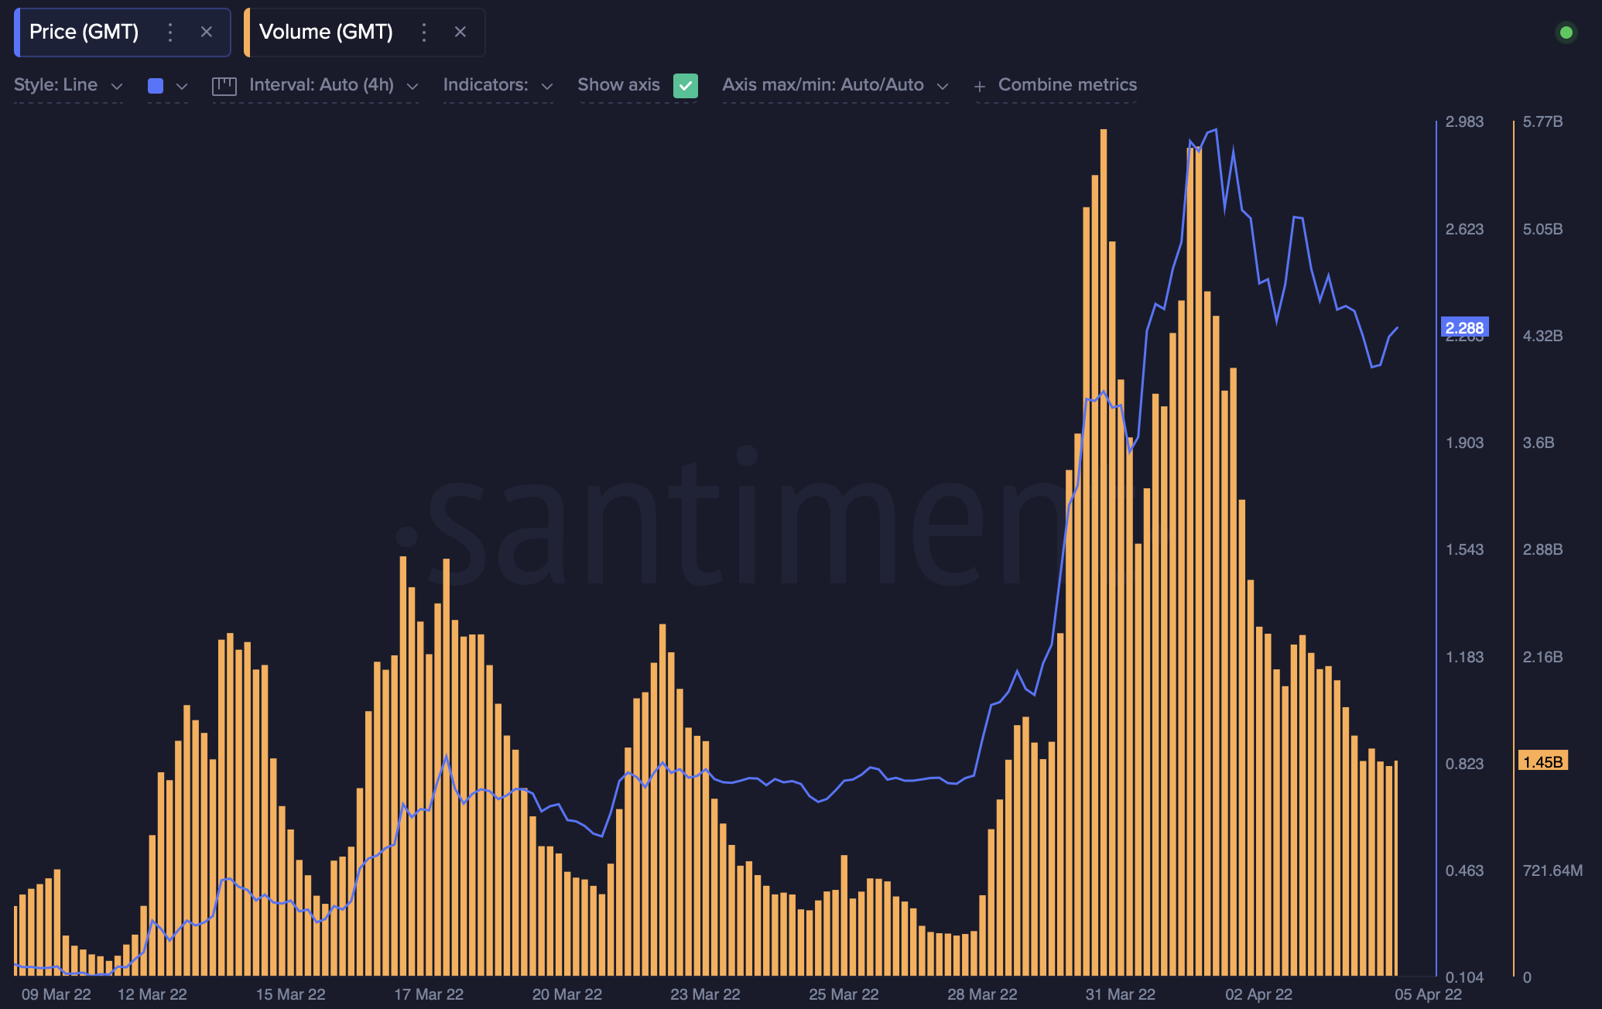Remove the Volume (GMT) metric
The width and height of the screenshot is (1602, 1009).
tap(460, 32)
